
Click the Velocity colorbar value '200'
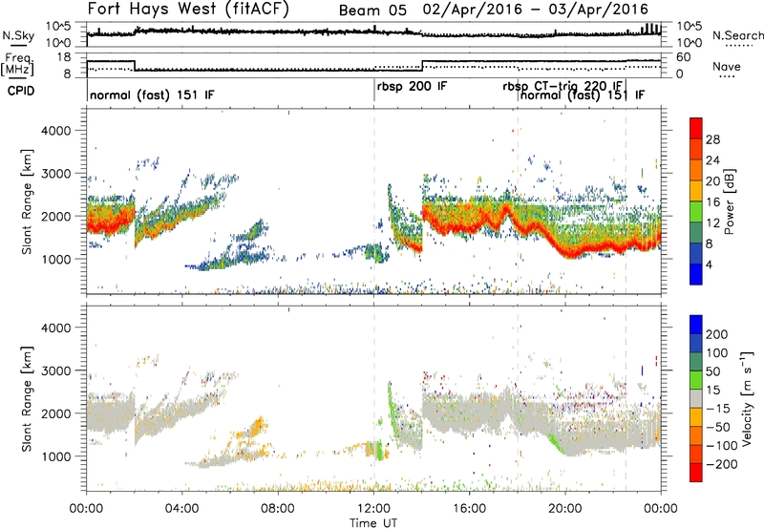[x=717, y=334]
